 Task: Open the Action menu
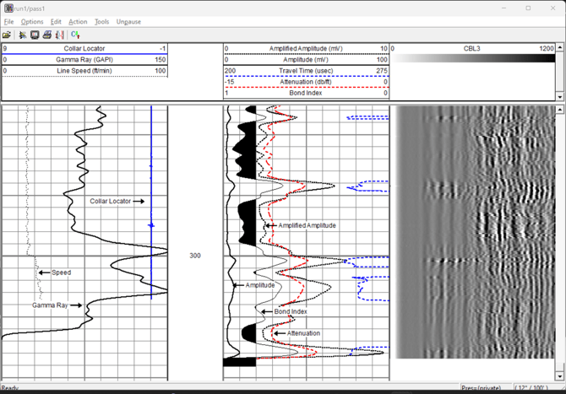pos(78,21)
